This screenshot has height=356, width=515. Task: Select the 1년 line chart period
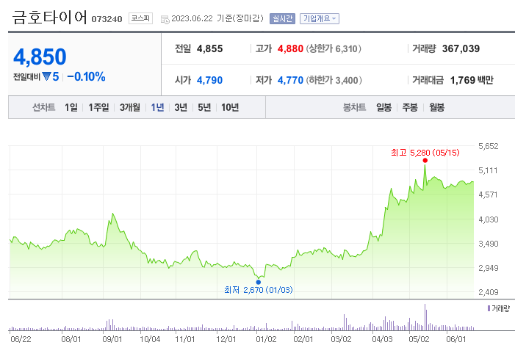click(157, 107)
